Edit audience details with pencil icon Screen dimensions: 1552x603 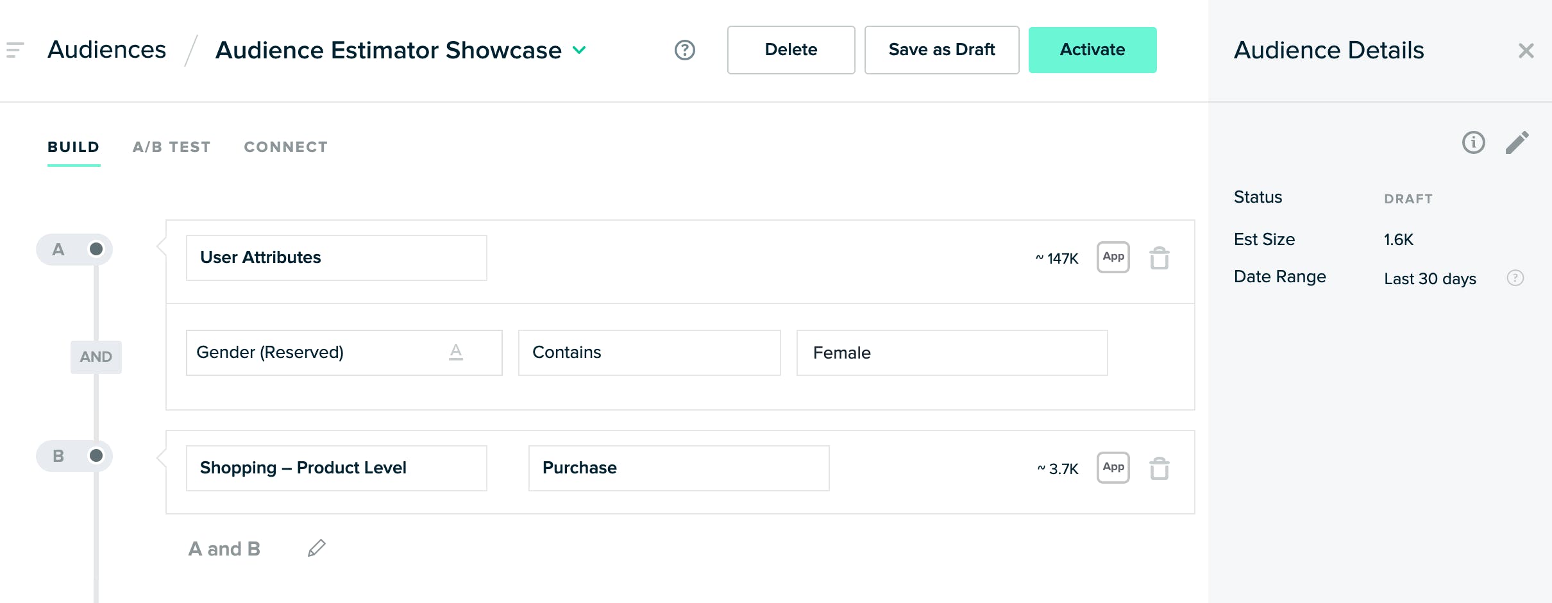[x=1517, y=142]
